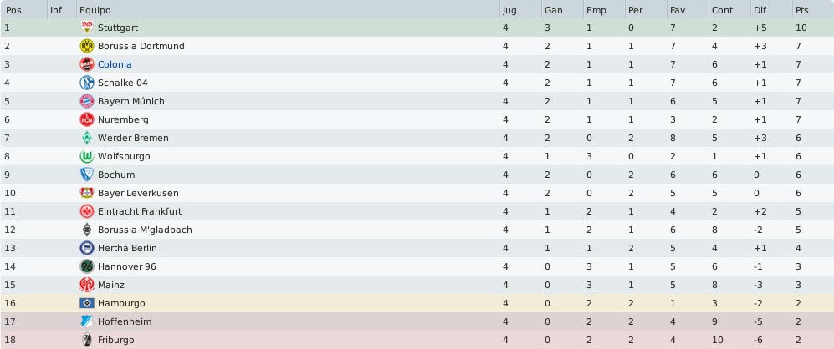Image resolution: width=834 pixels, height=349 pixels.
Task: Select the Friburgo club crest
Action: [x=87, y=340]
